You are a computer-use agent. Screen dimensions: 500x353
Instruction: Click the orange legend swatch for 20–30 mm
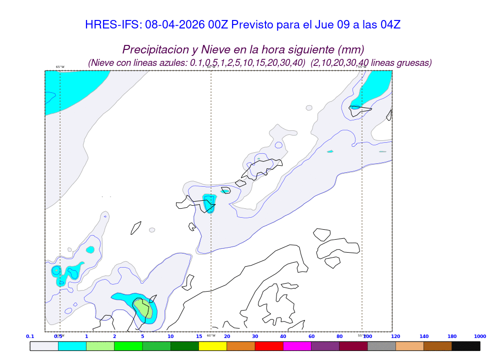tap(241, 346)
